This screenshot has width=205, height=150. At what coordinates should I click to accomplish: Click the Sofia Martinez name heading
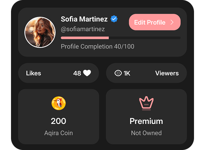pyautogui.click(x=84, y=19)
